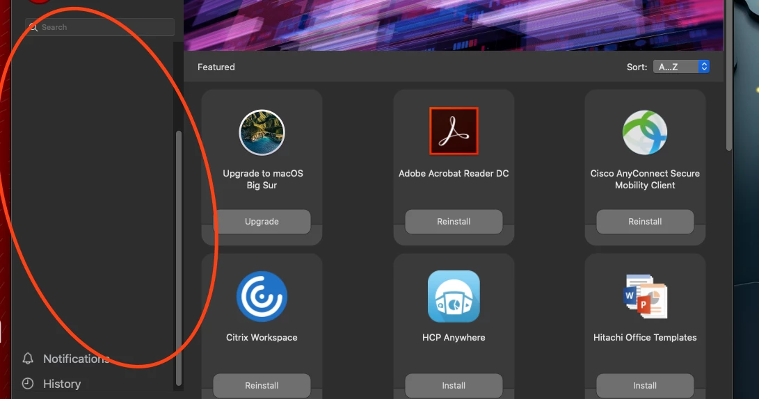Viewport: 759px width, 399px height.
Task: Click the Hitachi Office Templates icon
Action: coord(645,296)
